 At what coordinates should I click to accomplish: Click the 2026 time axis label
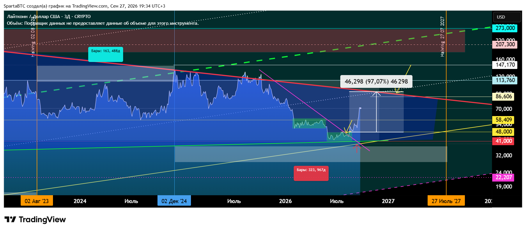(x=286, y=201)
